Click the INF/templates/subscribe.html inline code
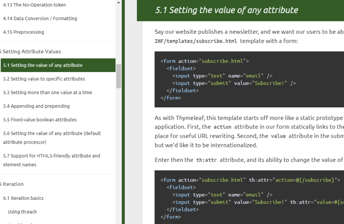The height and width of the screenshot is (224, 344). point(196,41)
